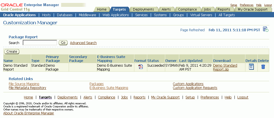
Task: Open File Source Mapping related link
Action: click(x=24, y=84)
